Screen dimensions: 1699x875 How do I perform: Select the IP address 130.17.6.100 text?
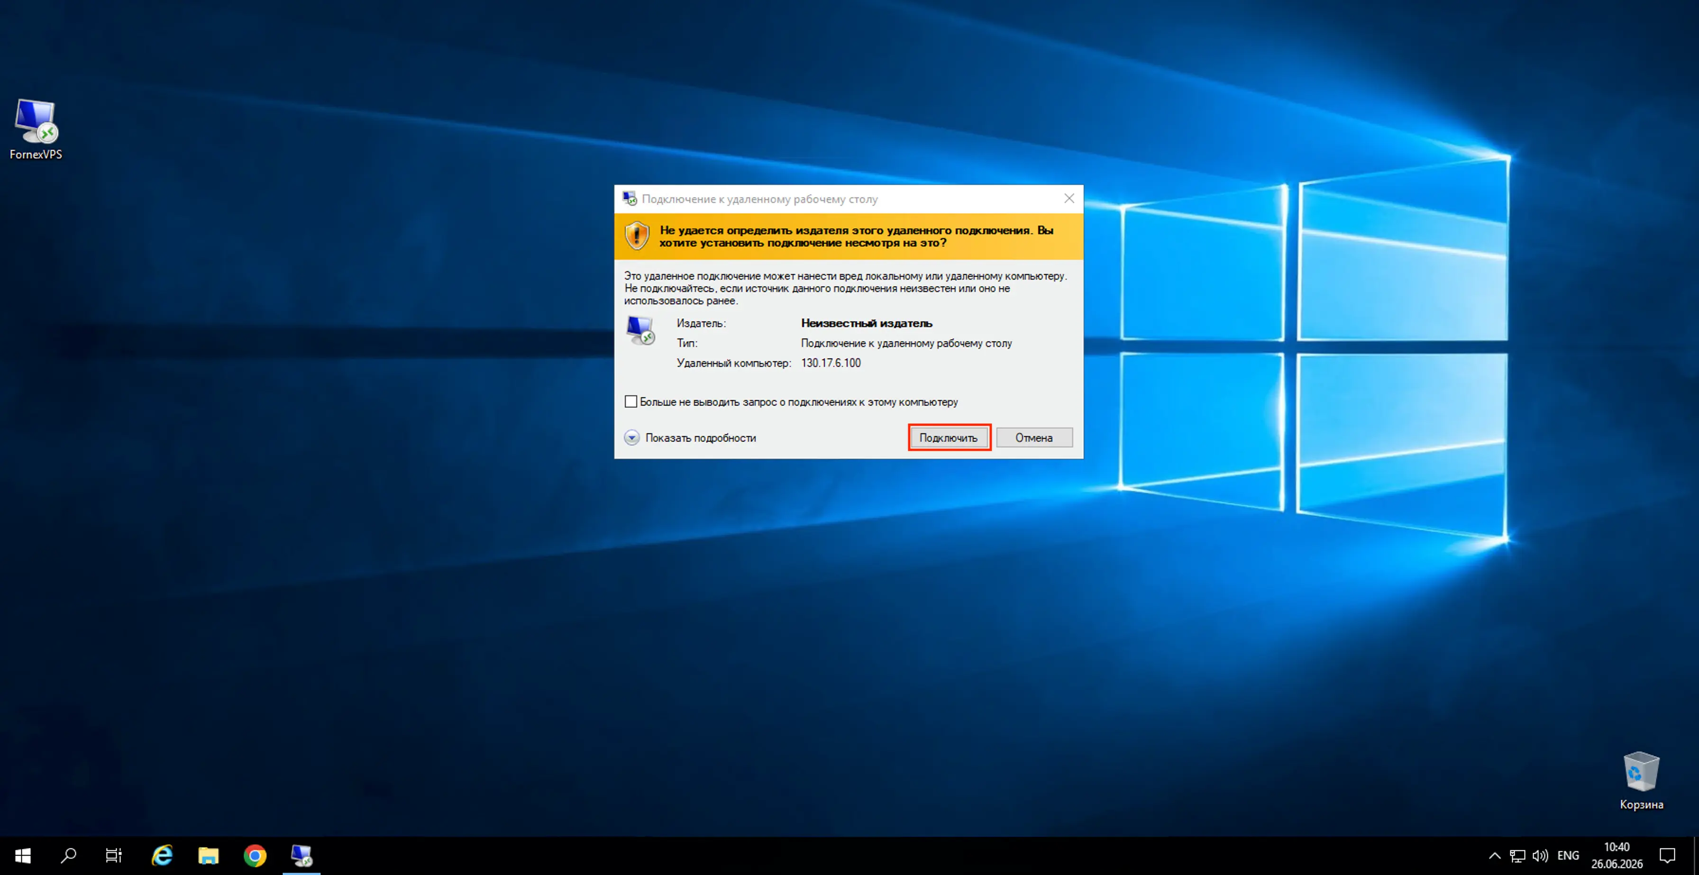click(x=831, y=363)
